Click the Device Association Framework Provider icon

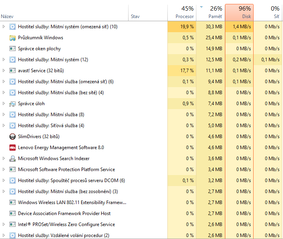tap(13, 213)
